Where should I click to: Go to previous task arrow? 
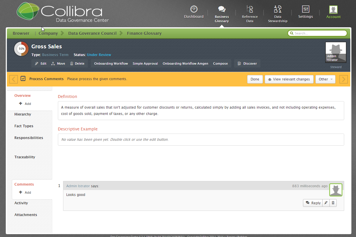(x=14, y=79)
